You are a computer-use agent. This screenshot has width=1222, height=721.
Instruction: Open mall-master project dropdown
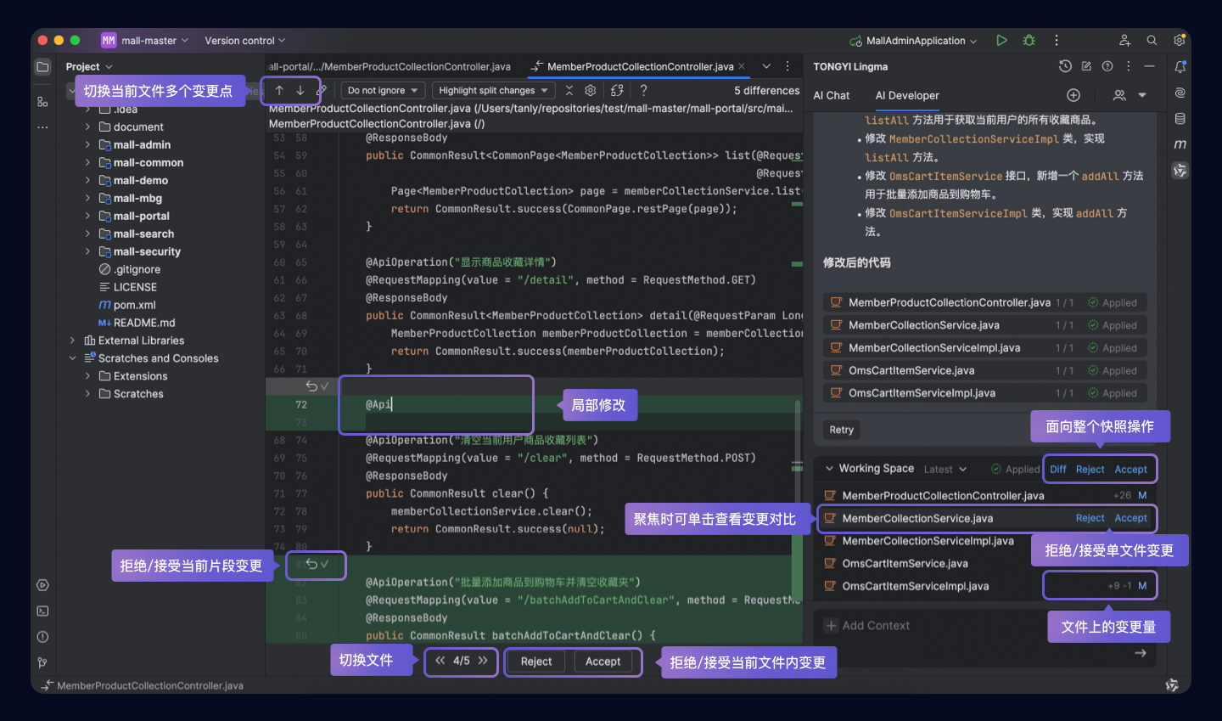pyautogui.click(x=145, y=40)
